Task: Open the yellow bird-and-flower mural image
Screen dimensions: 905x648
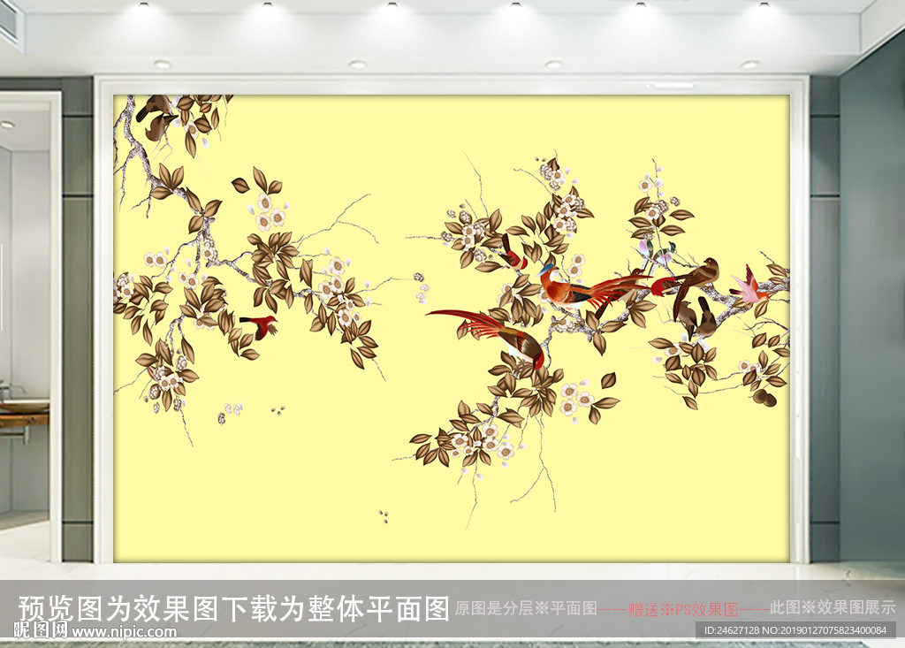Action: tap(452, 328)
